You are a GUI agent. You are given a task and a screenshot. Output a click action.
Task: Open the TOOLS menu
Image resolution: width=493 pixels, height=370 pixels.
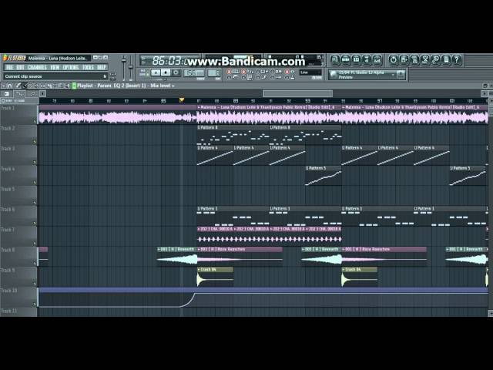pos(88,67)
